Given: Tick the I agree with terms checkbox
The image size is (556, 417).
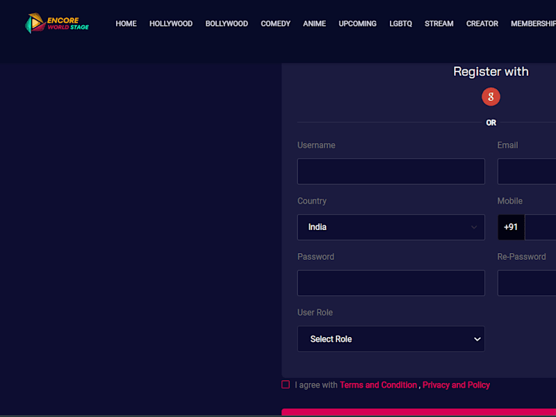Looking at the screenshot, I should point(286,385).
